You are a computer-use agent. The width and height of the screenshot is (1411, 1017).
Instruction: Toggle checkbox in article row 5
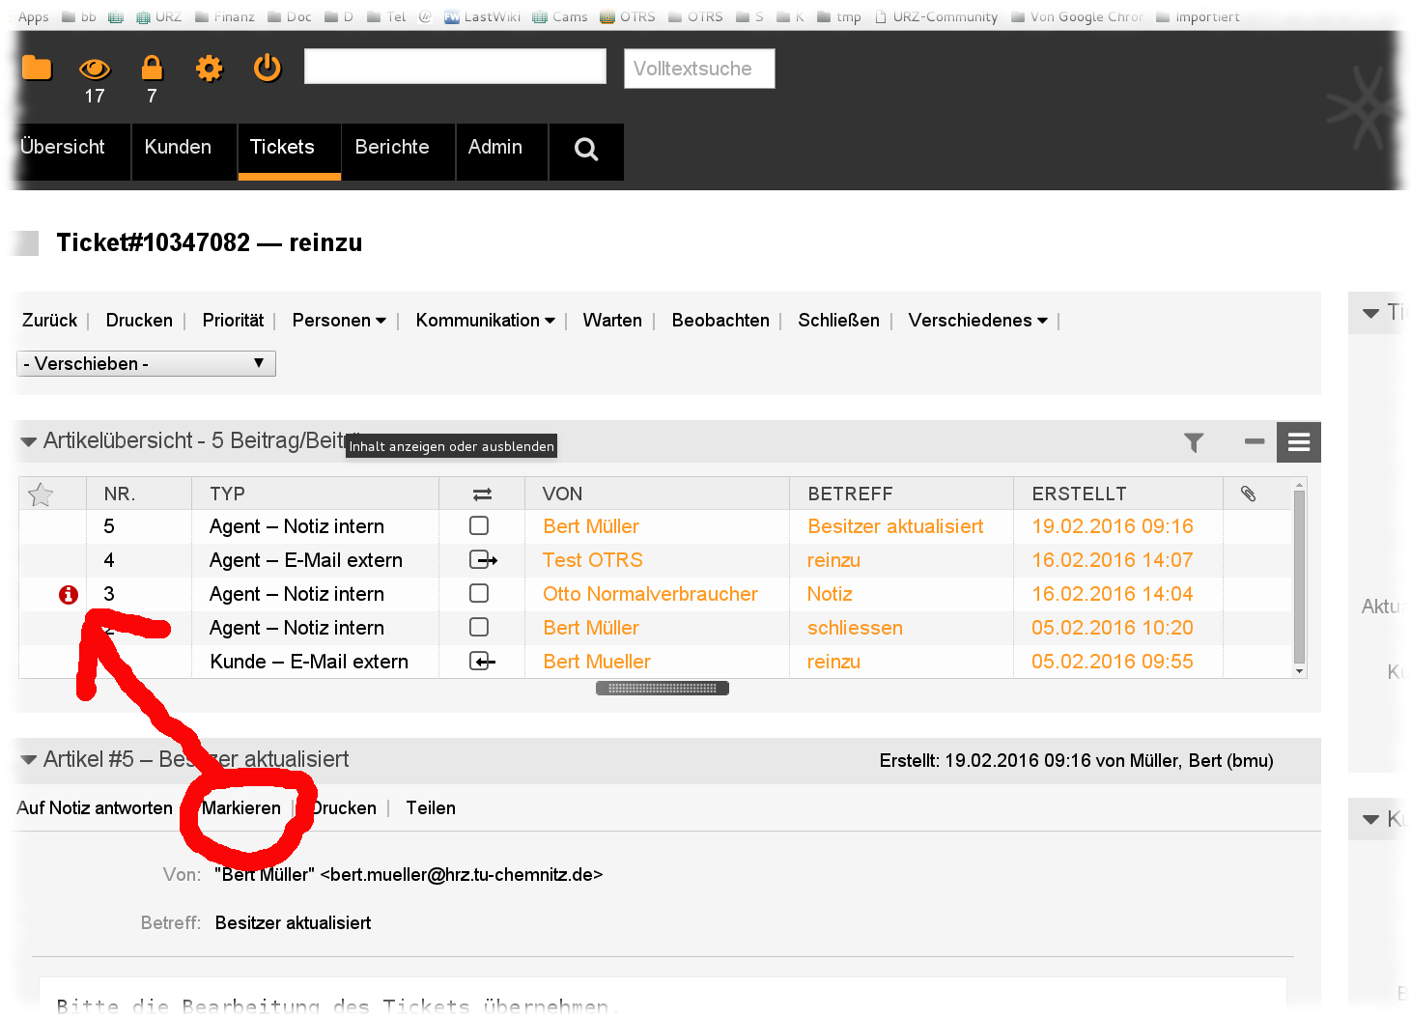(x=479, y=526)
